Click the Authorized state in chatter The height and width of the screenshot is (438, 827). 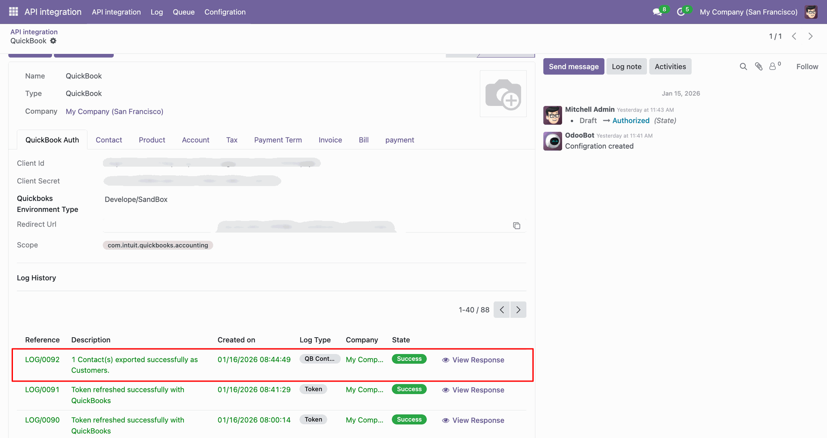pyautogui.click(x=631, y=121)
